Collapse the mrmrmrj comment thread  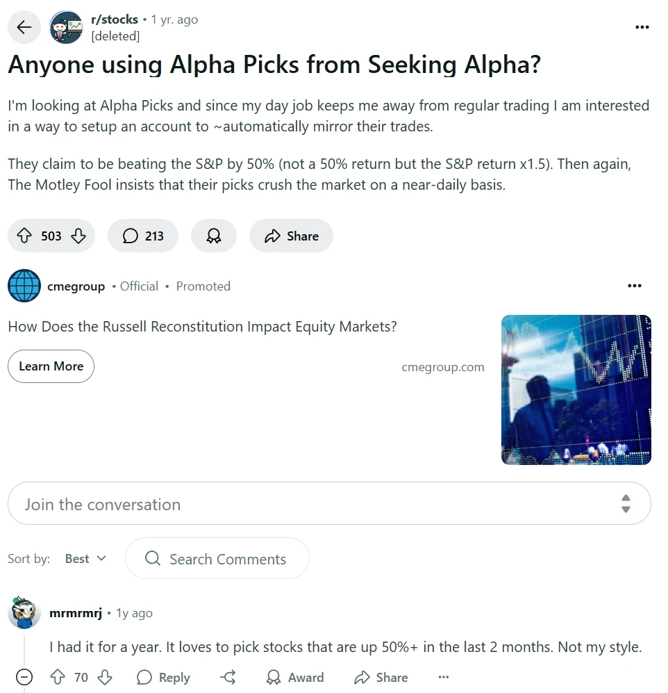tap(24, 677)
